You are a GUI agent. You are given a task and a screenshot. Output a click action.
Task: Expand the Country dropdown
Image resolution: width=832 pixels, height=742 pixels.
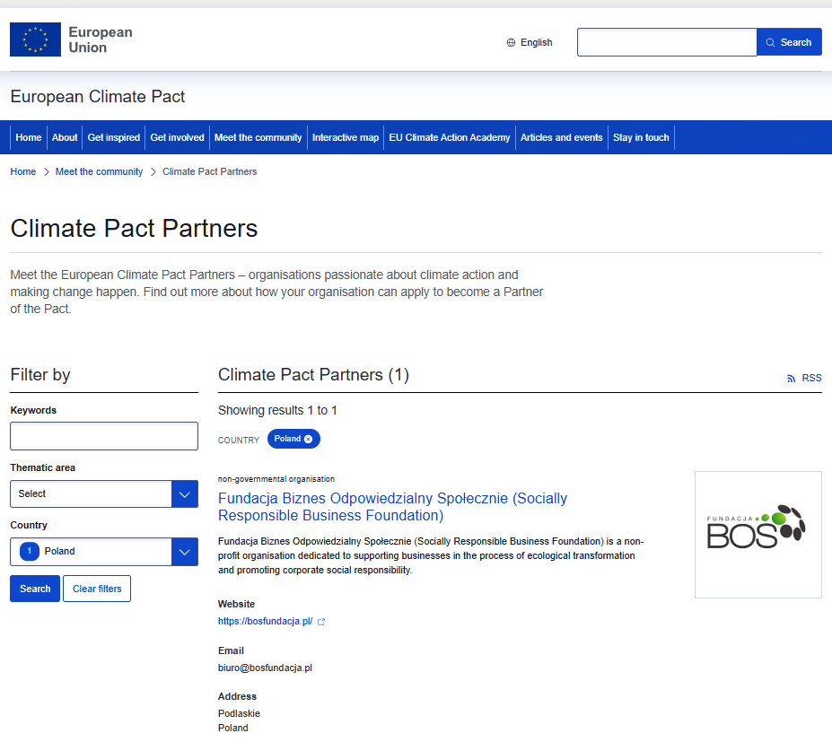point(184,551)
